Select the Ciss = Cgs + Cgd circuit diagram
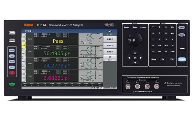The image size is (194, 118). [91, 51]
